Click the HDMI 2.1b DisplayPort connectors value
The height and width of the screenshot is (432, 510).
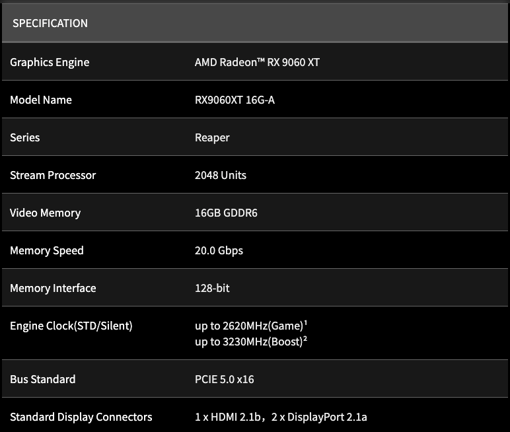click(x=281, y=417)
